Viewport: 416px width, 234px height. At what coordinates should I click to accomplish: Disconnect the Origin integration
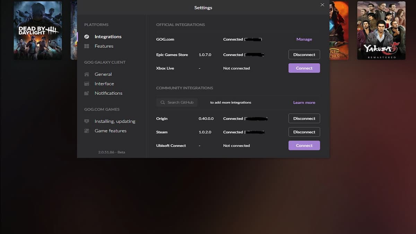point(304,119)
